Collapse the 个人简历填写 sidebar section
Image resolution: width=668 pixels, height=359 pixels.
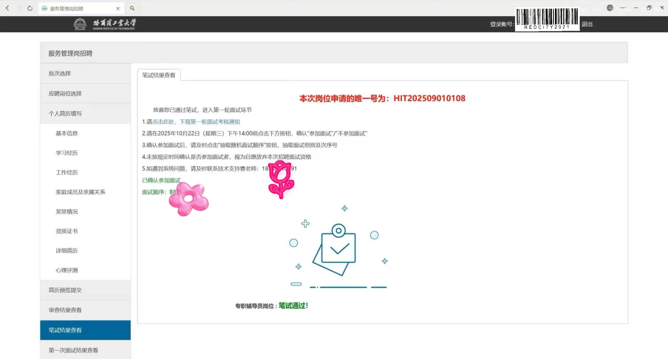click(65, 114)
